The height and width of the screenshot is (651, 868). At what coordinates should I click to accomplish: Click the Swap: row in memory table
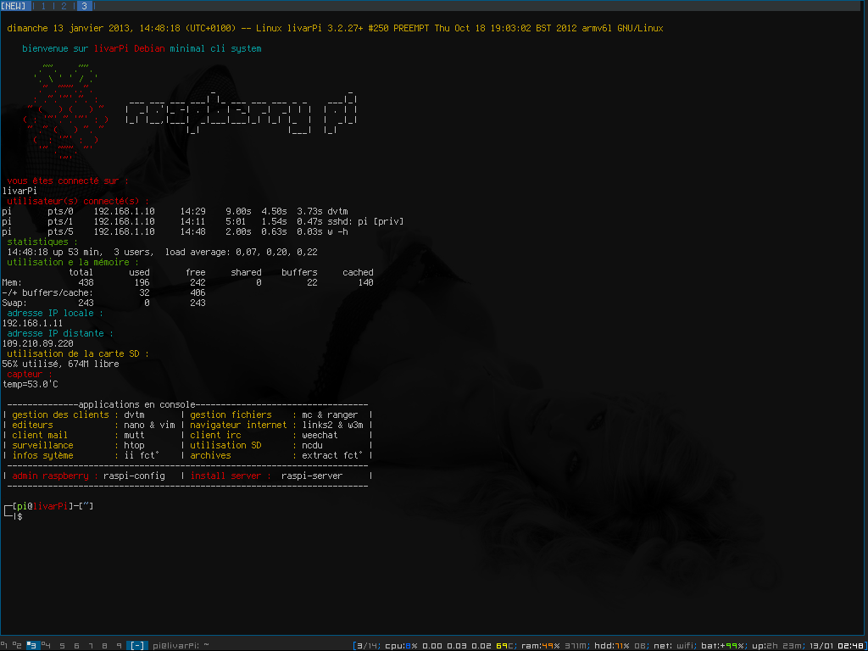point(104,303)
